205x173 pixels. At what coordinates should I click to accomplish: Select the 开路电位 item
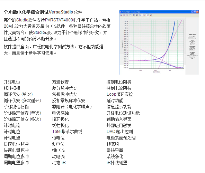pyautogui.click(x=12, y=82)
